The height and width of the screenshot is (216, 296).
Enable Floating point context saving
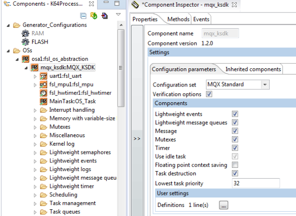coord(235,165)
